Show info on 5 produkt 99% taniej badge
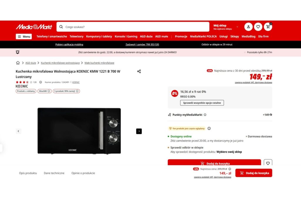 coord(77,91)
